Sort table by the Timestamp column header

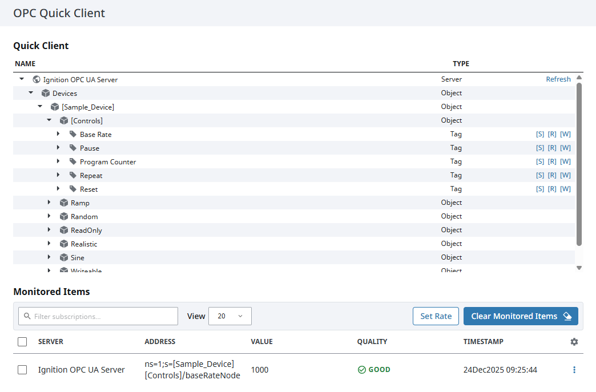point(483,342)
